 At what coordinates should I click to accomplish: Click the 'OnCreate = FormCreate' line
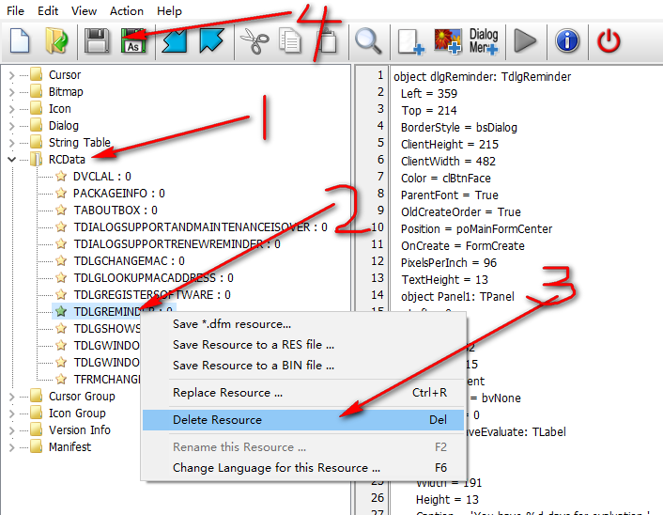(463, 246)
